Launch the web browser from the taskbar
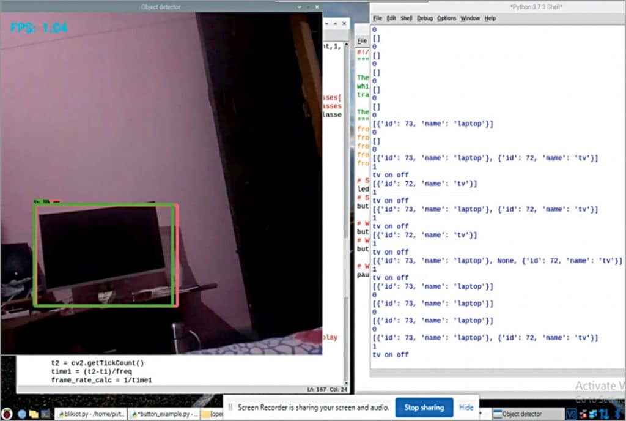Screen dimensions: 626x421 (21, 414)
